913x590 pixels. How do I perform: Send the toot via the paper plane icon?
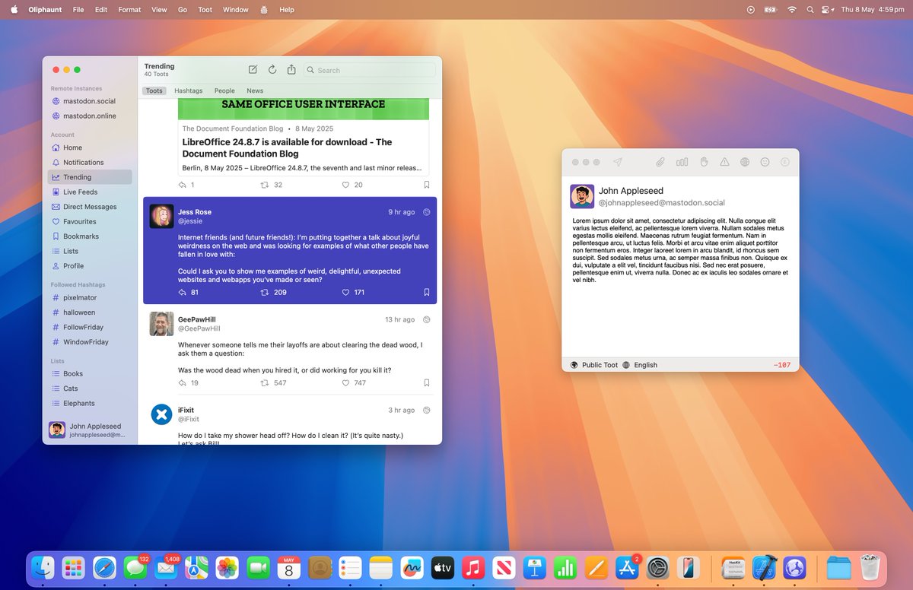tap(618, 161)
